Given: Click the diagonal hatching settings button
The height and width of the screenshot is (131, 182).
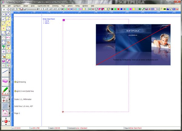Looking at the screenshot, I should [x=5, y=106].
